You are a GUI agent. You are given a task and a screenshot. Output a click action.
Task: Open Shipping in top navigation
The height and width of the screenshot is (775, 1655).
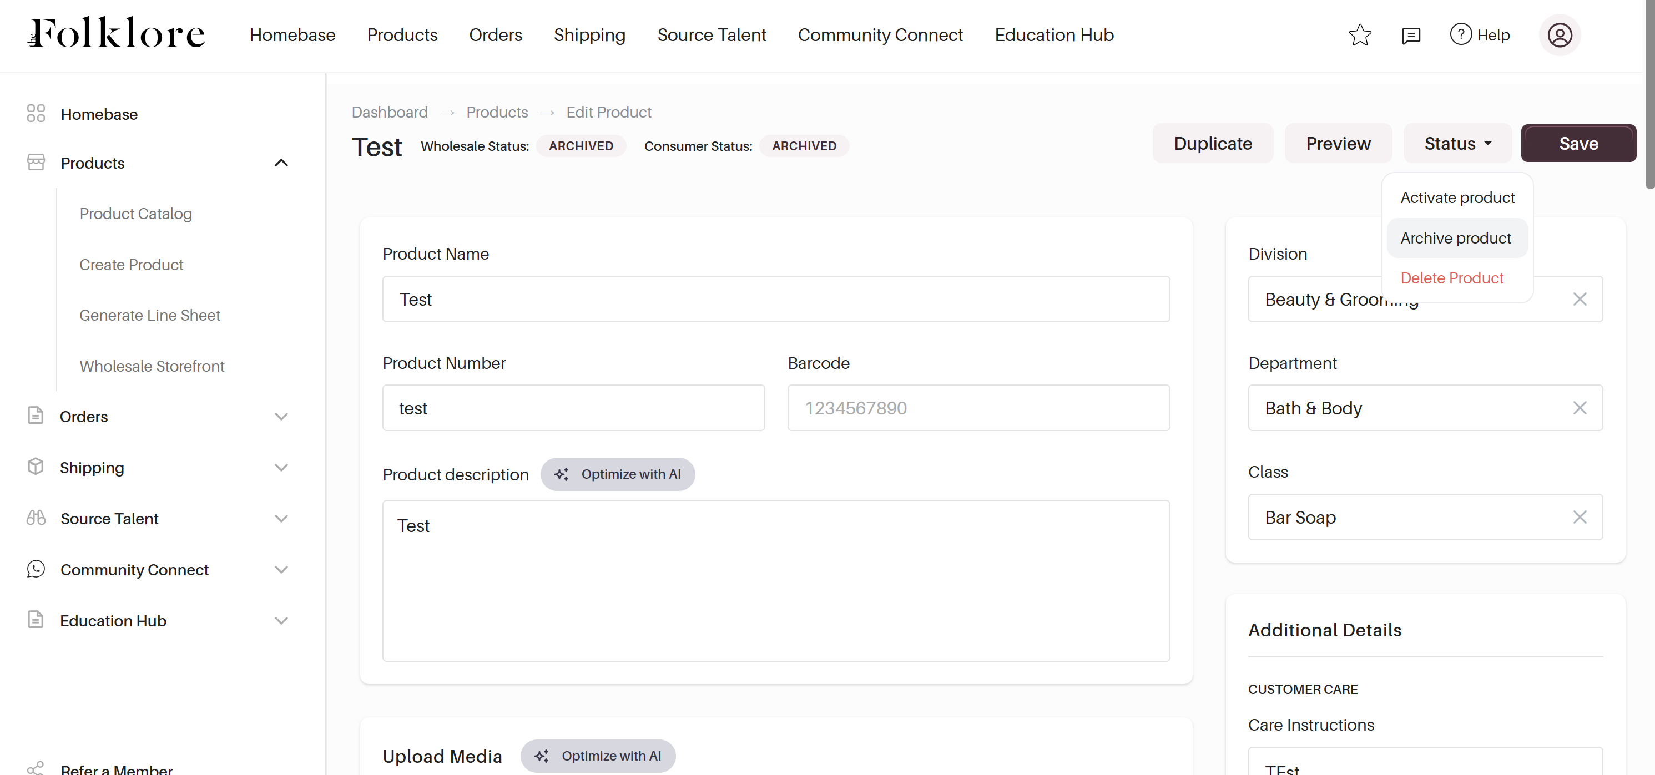point(589,35)
